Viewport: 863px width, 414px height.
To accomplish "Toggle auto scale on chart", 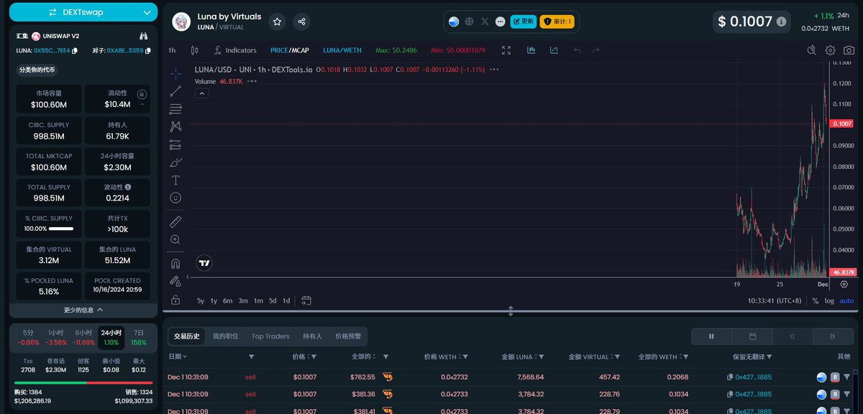I will coord(846,300).
